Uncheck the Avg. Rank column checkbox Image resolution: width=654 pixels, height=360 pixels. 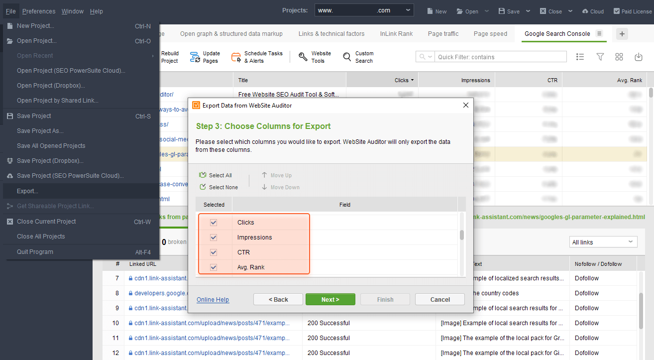pyautogui.click(x=214, y=267)
